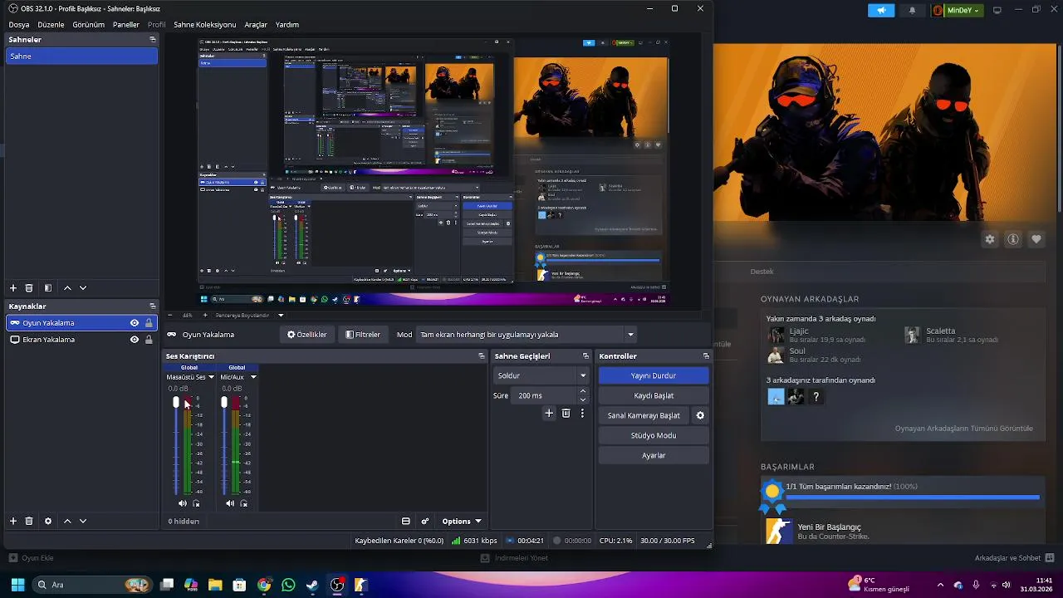Adjust Masaüstü Ses volume slider handle
This screenshot has width=1063, height=598.
tap(176, 402)
